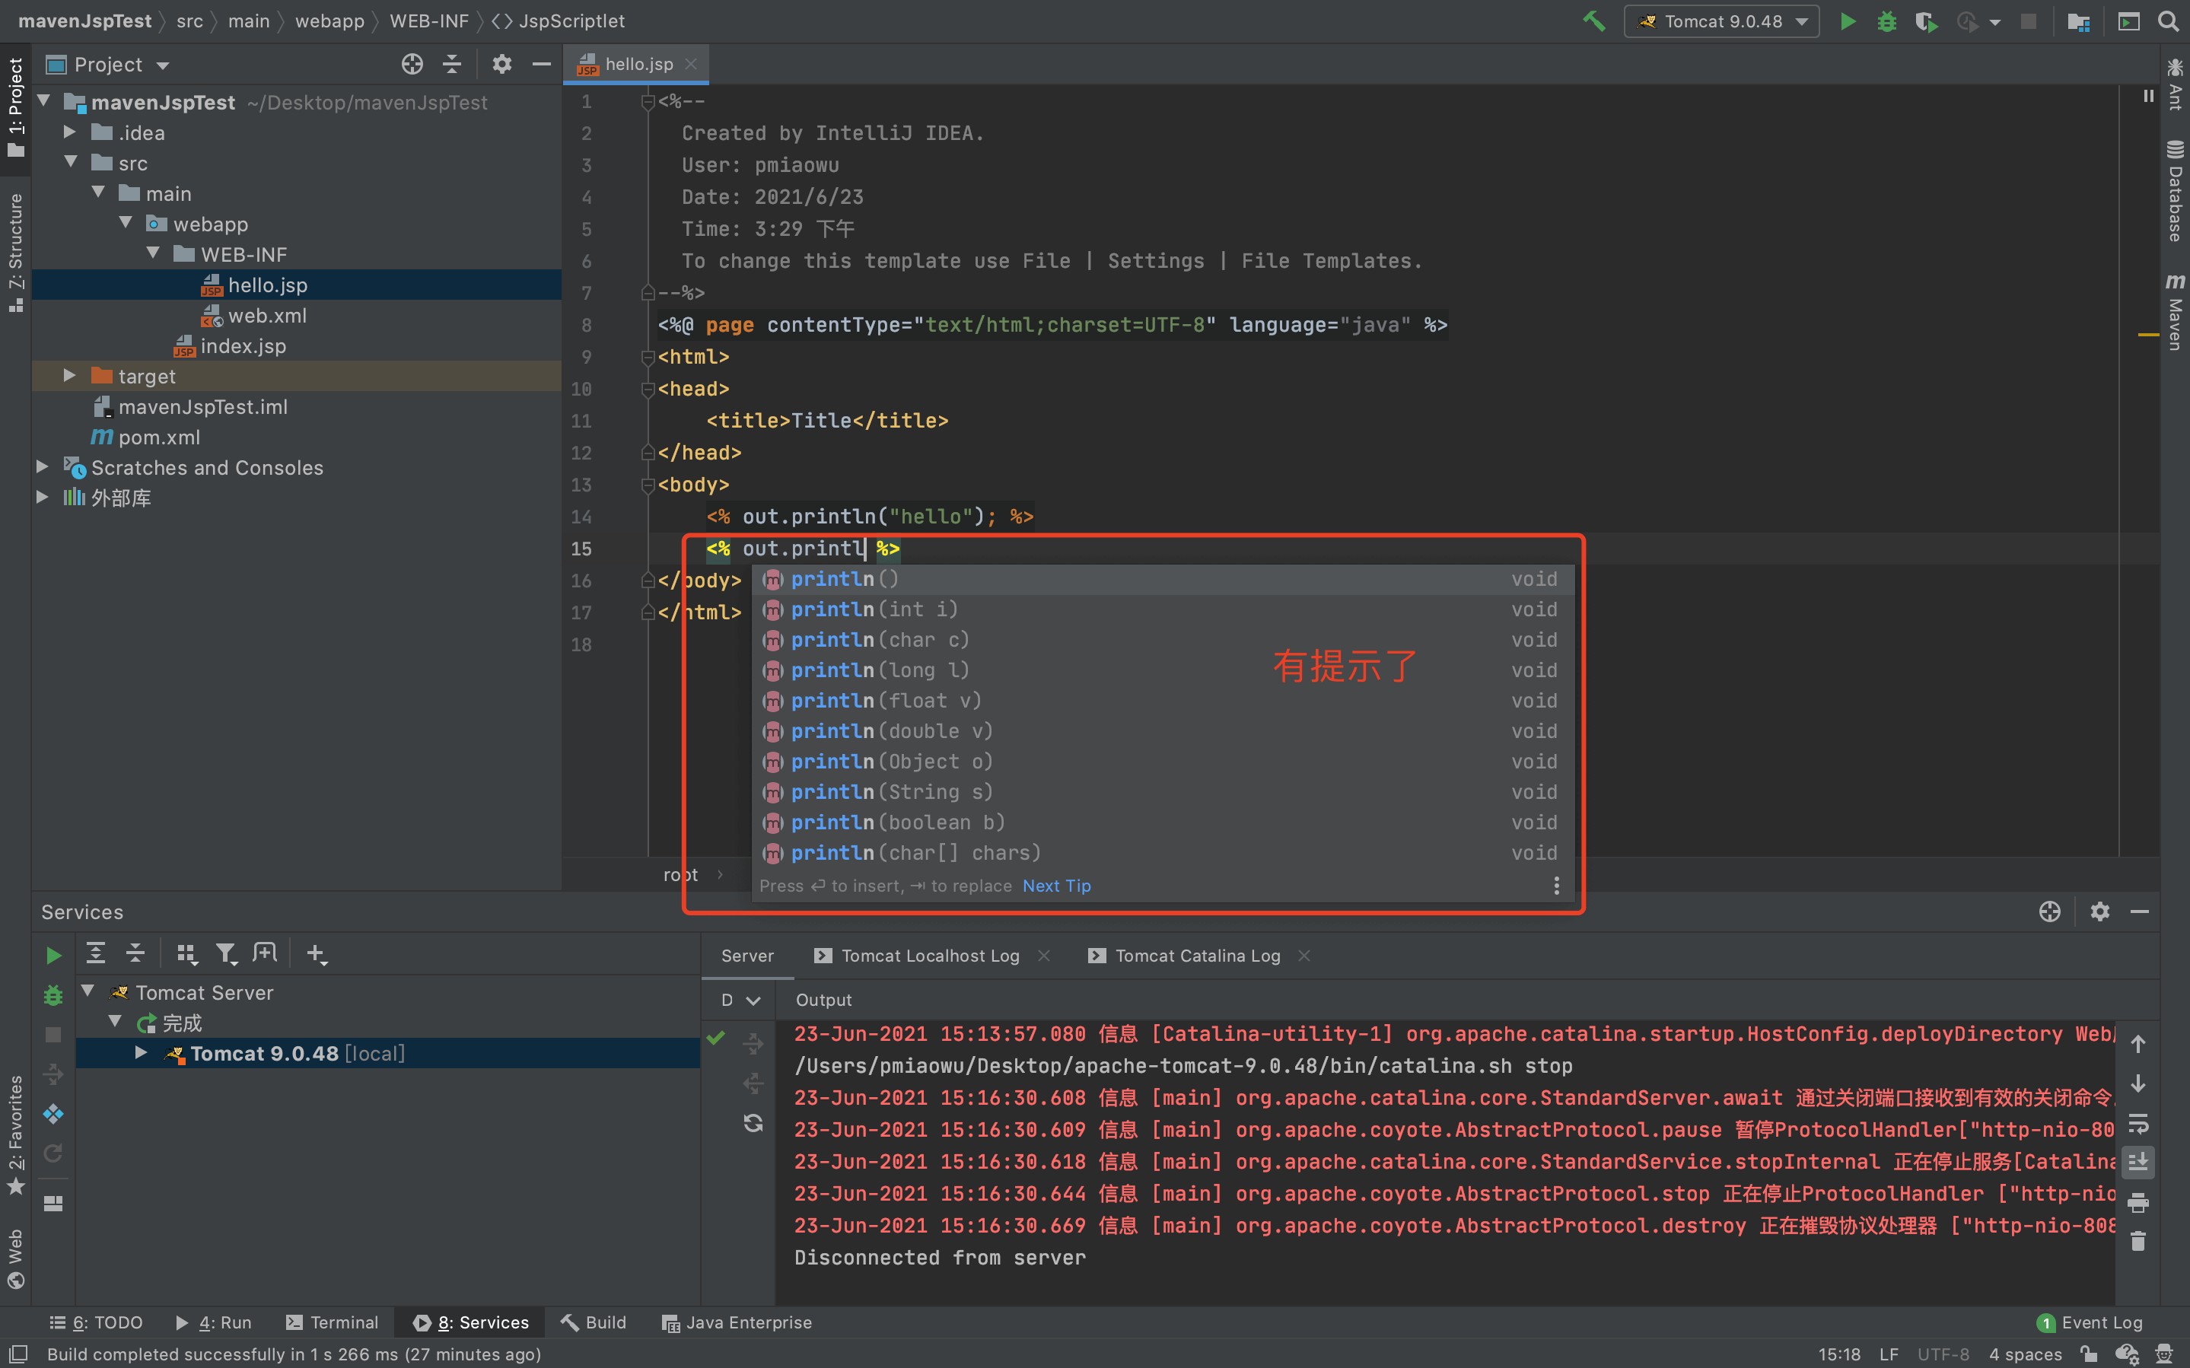Open the Terminal tool window tab

click(332, 1322)
